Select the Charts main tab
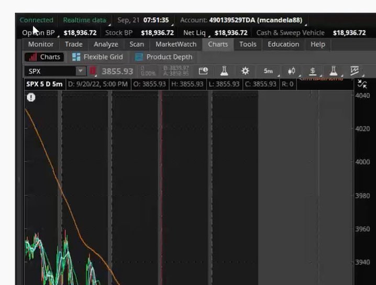Viewport: 376px width, 285px height. (218, 45)
